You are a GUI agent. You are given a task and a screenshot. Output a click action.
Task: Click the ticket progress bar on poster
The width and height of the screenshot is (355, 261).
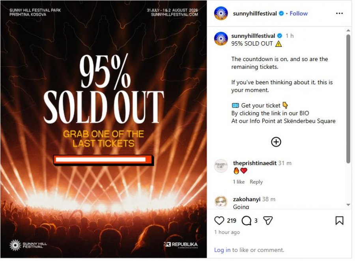coord(103,160)
